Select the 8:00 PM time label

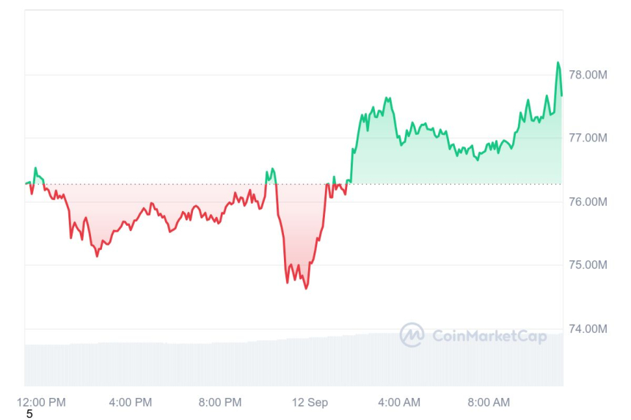pos(219,402)
